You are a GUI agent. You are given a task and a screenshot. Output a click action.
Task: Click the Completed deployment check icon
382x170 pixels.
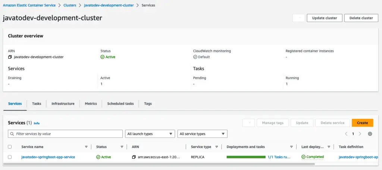[303, 157]
